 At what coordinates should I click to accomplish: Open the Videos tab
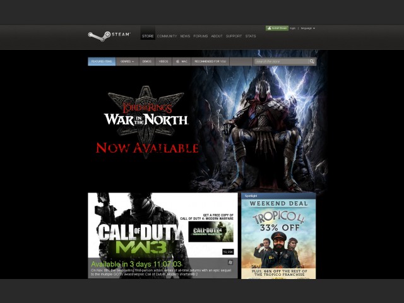click(x=163, y=61)
